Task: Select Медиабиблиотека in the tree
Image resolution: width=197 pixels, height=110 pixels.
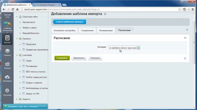Action: [x=31, y=33]
